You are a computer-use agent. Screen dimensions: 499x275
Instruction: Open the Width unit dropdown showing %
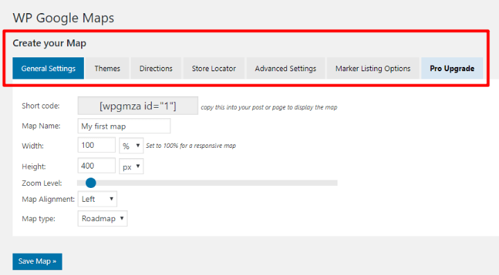pyautogui.click(x=132, y=146)
